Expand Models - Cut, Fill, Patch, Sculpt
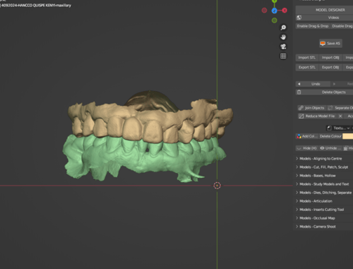 (324, 167)
